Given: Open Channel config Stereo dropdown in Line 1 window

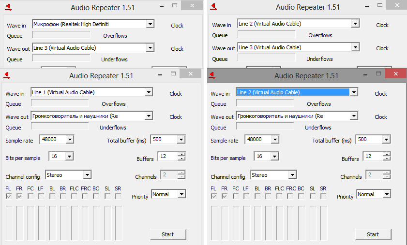Looking at the screenshot, I should pyautogui.click(x=87, y=175).
